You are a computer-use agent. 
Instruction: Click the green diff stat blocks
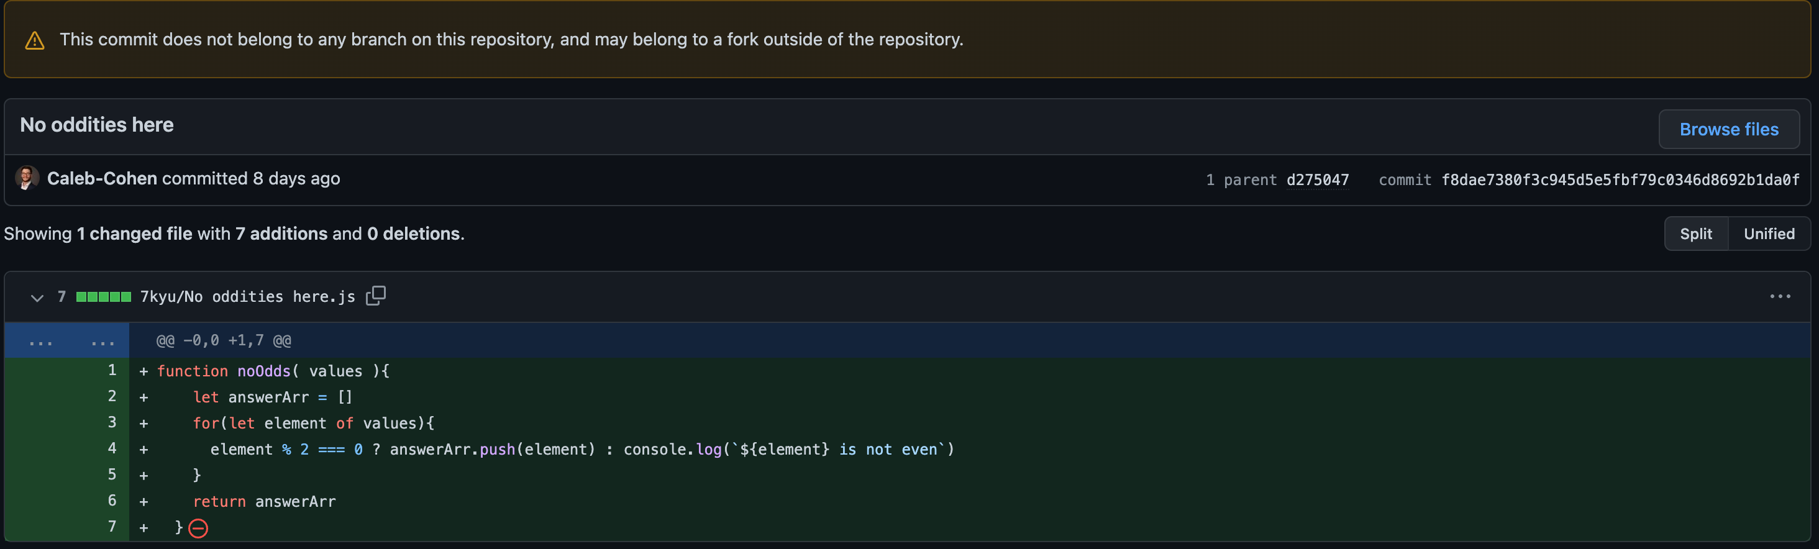point(104,296)
